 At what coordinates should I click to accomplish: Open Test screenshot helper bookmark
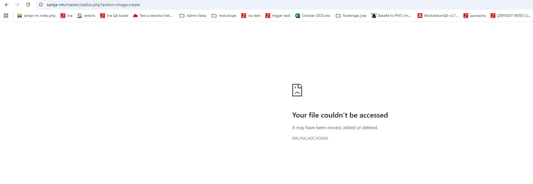coord(153,16)
